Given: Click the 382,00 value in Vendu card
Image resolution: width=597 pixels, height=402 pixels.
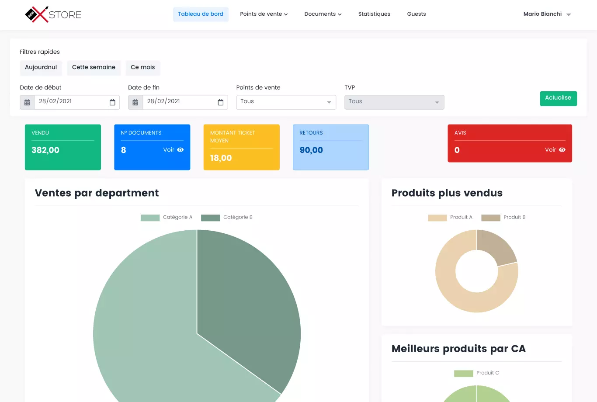Looking at the screenshot, I should [45, 150].
